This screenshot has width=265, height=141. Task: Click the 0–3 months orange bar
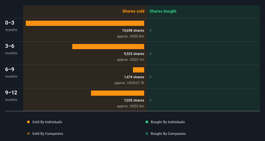[x=85, y=23]
